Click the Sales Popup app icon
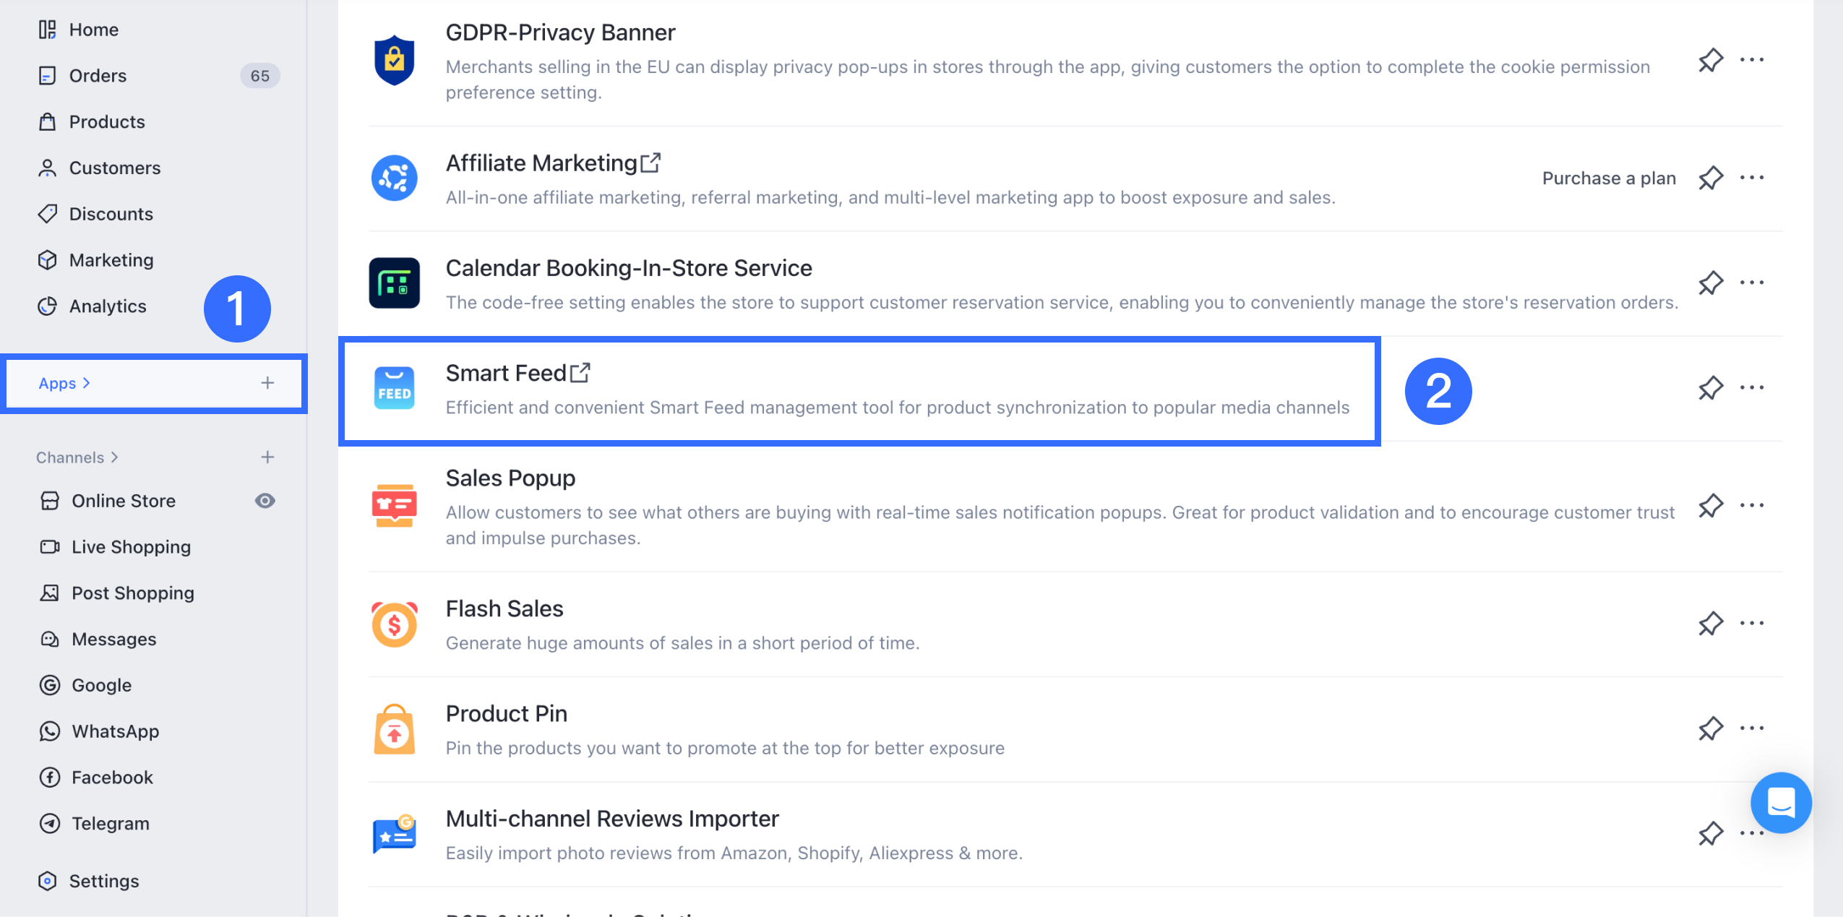1843x917 pixels. [394, 506]
